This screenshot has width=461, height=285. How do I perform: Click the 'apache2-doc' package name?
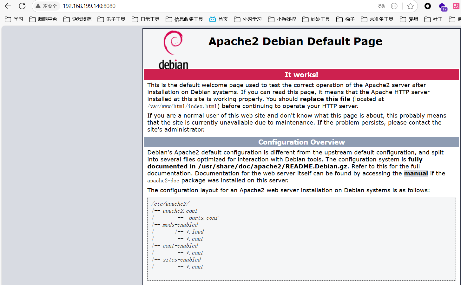[163, 181]
